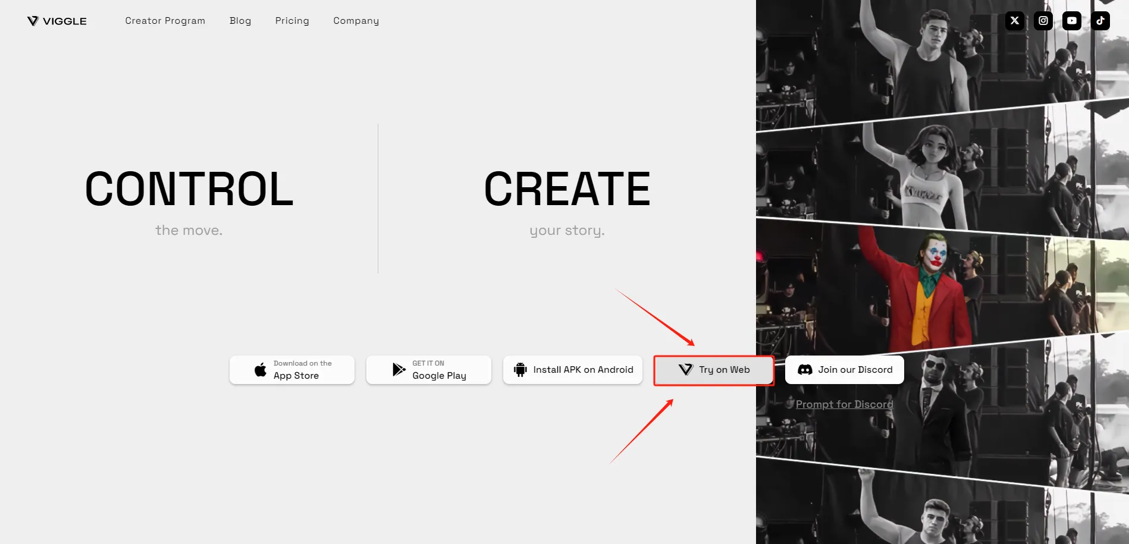Click the CREATE headline text
The height and width of the screenshot is (544, 1129).
[x=567, y=189]
